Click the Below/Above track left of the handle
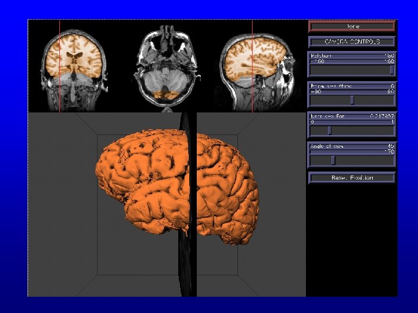Screen dimensions: 418x313 coord(329,100)
